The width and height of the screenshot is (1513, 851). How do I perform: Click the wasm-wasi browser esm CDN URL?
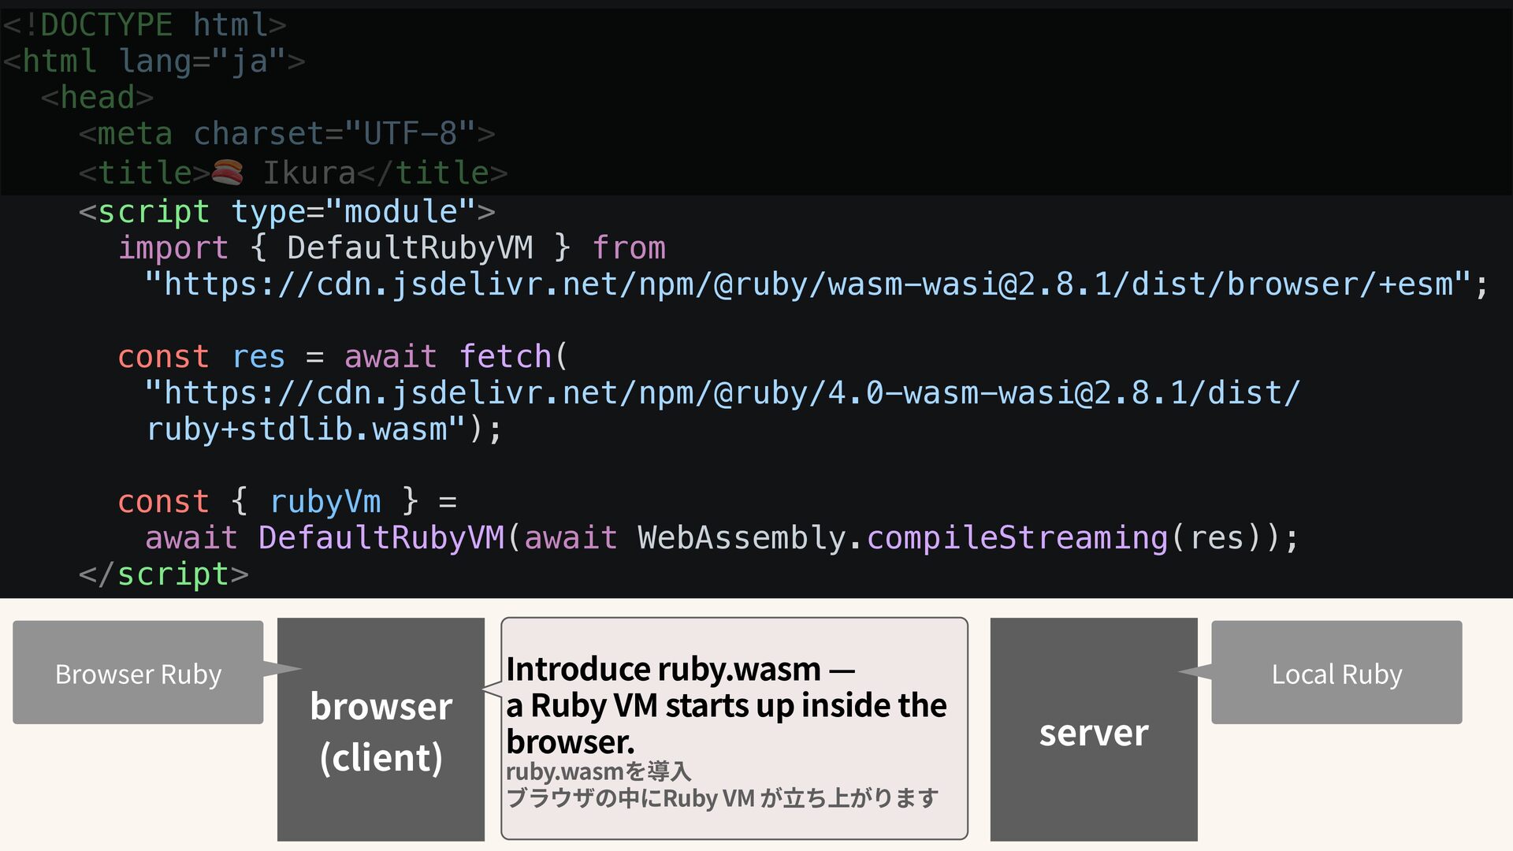click(808, 284)
